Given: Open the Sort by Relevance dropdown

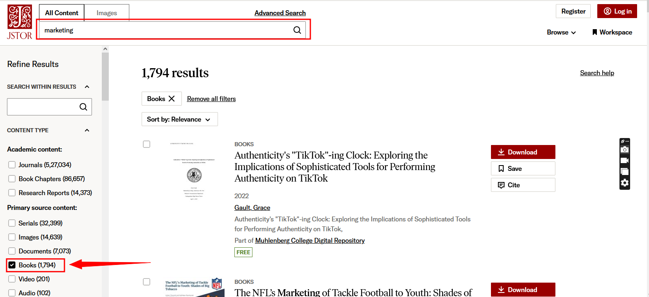Looking at the screenshot, I should 179,119.
